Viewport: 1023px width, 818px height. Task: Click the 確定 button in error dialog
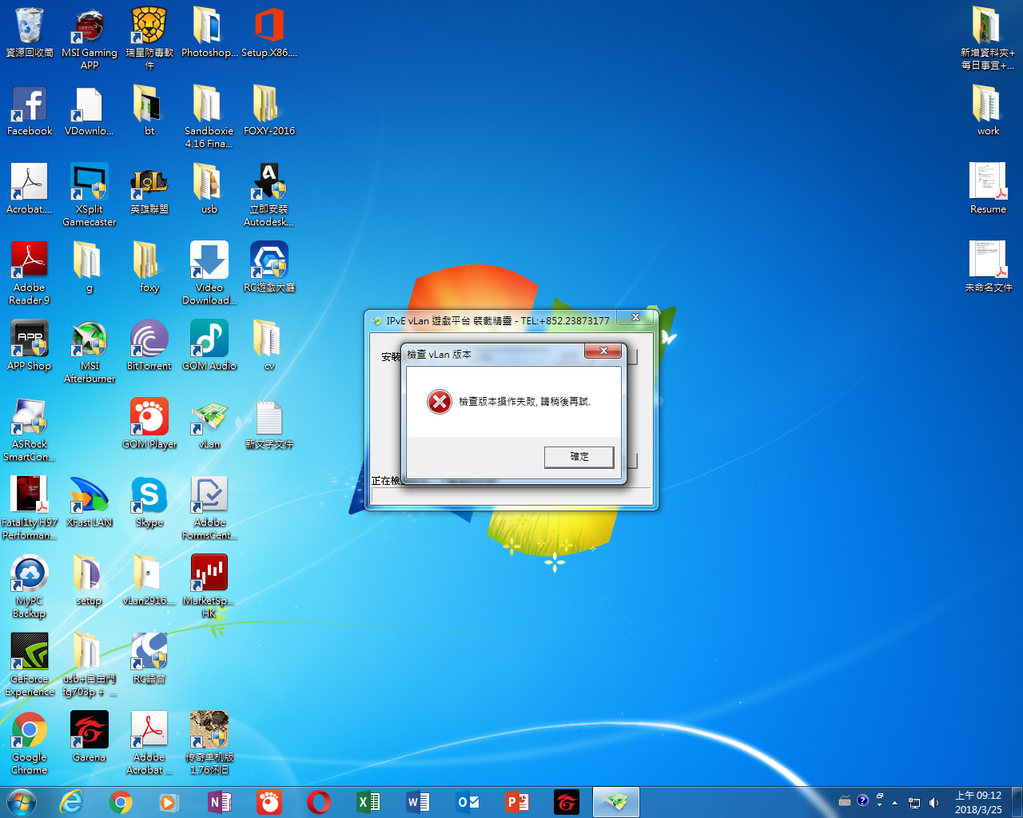click(579, 457)
